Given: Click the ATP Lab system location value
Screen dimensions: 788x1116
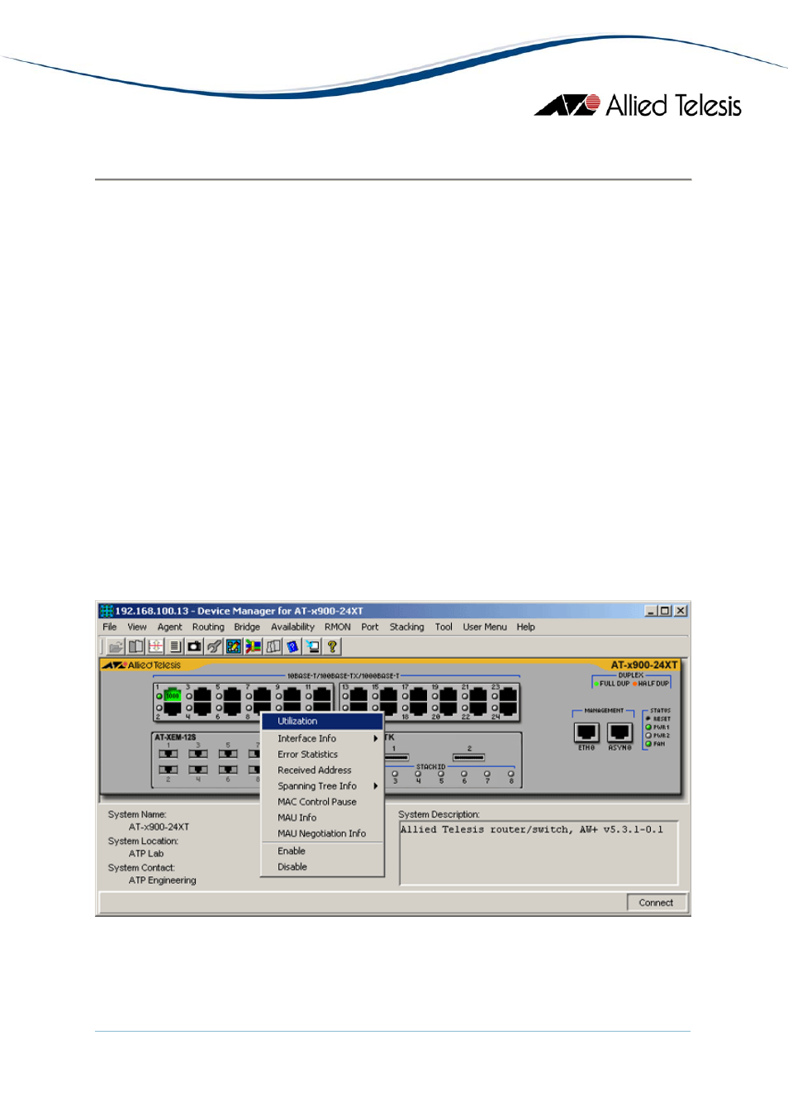Looking at the screenshot, I should [x=146, y=854].
